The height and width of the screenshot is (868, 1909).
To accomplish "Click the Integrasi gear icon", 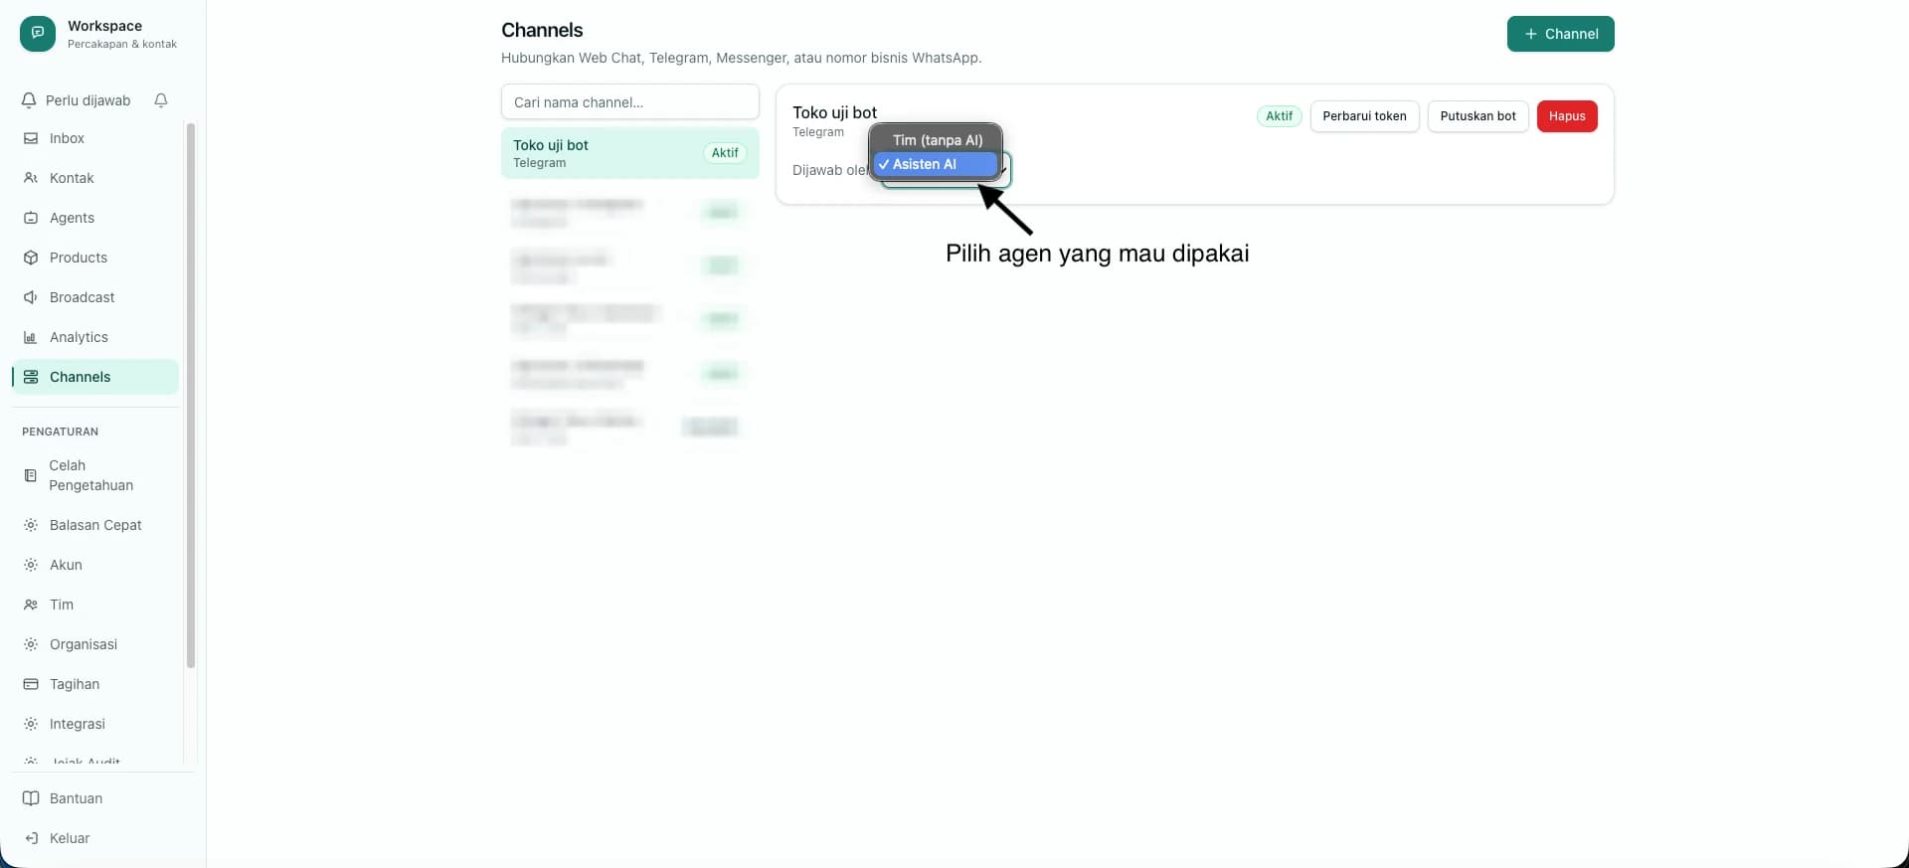I will [x=31, y=724].
